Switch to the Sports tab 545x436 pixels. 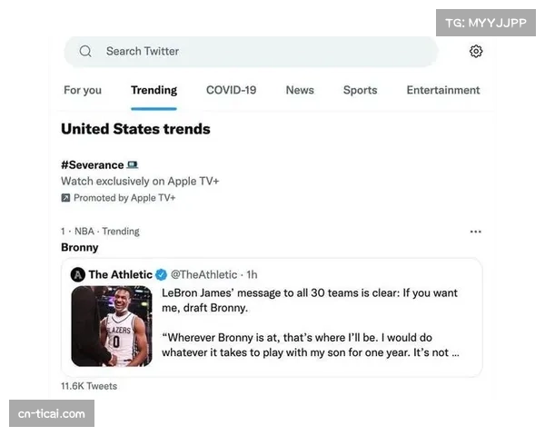[x=360, y=90]
